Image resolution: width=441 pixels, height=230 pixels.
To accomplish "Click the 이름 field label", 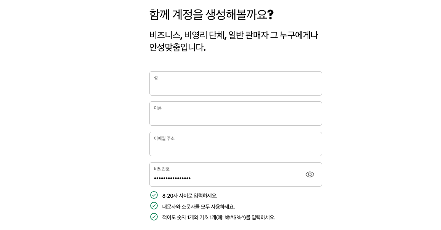I will coord(158,108).
